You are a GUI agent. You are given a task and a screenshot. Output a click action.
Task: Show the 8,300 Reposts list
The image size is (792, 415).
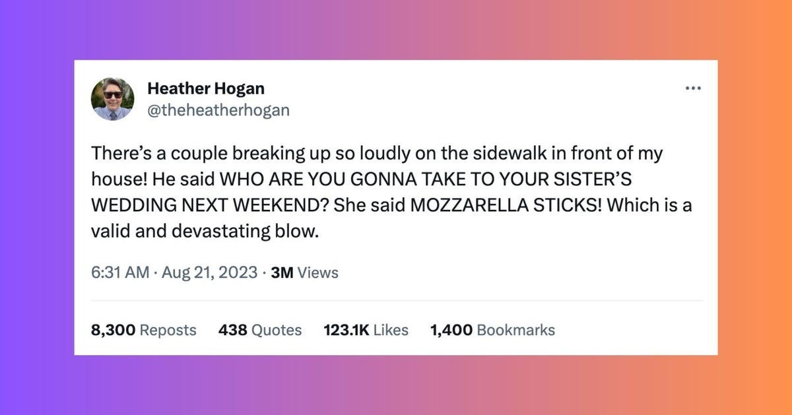(143, 330)
